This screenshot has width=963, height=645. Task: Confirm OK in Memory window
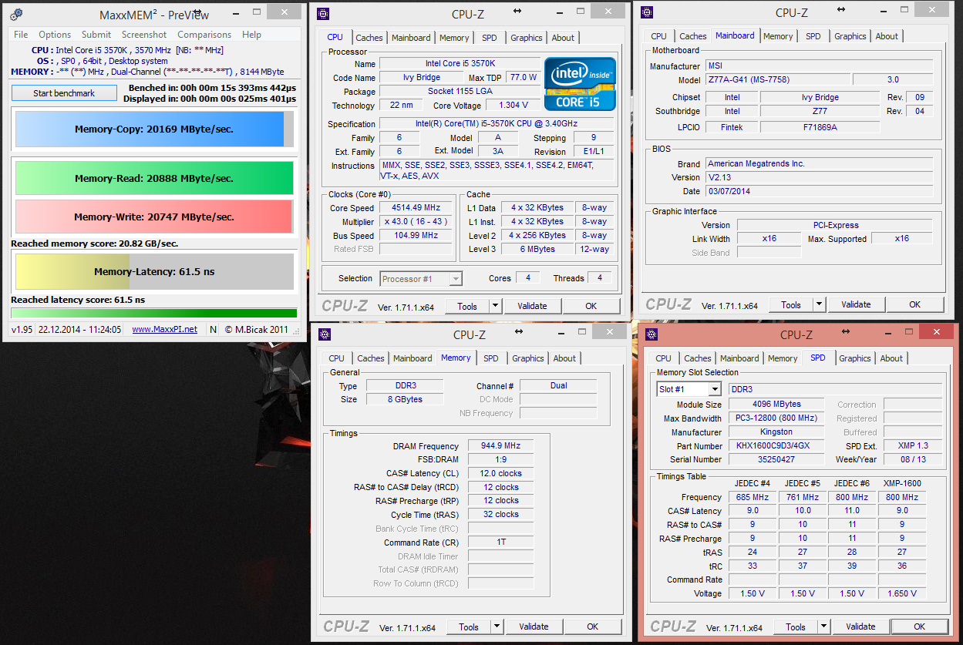click(592, 627)
